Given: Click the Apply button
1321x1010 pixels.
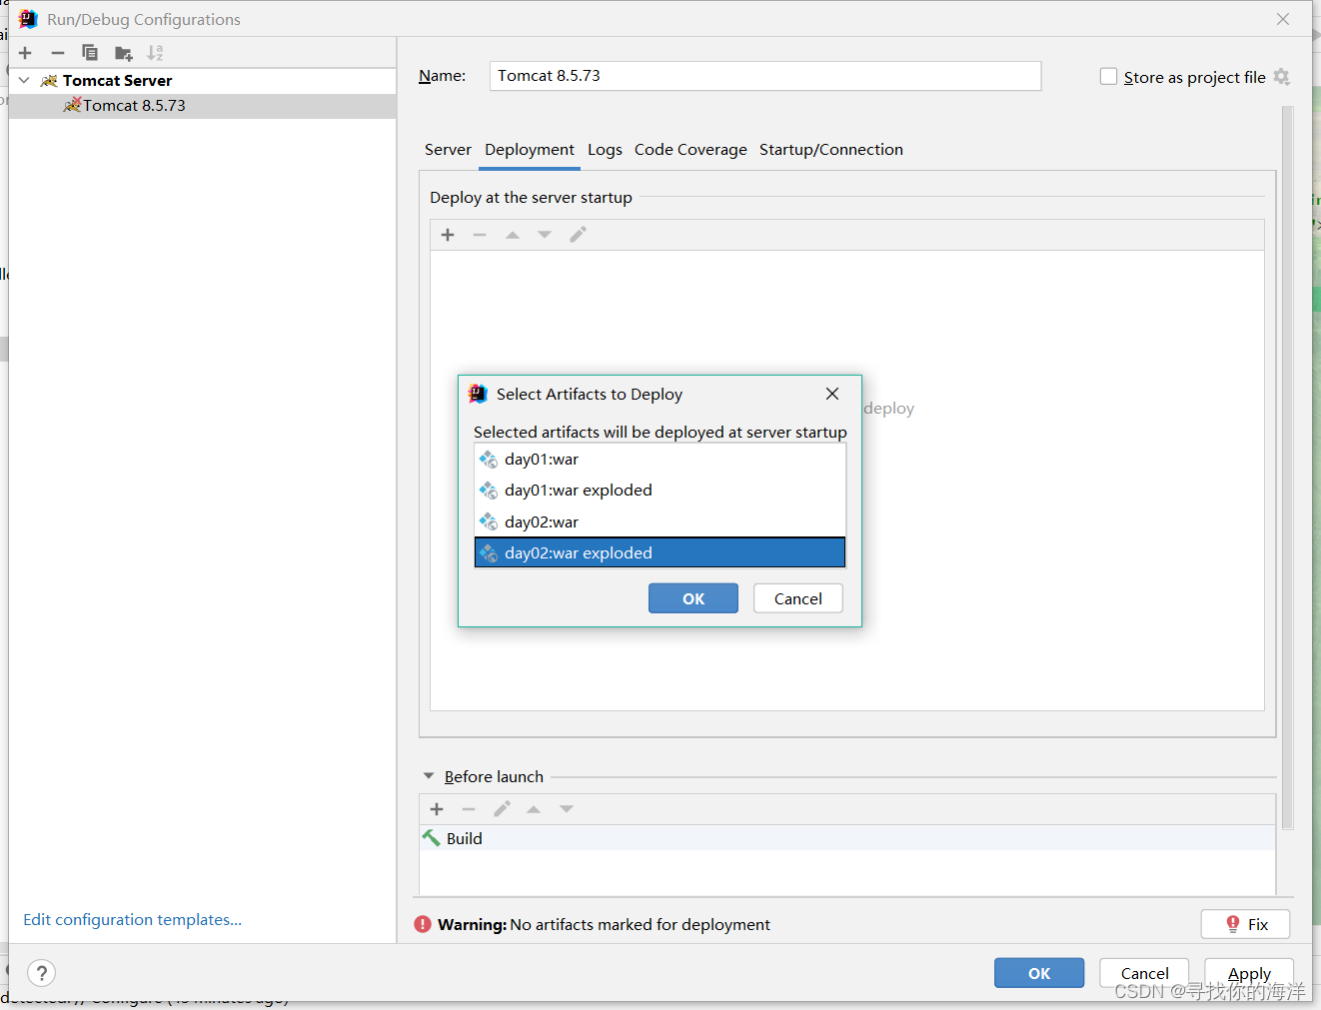Looking at the screenshot, I should pos(1249,973).
